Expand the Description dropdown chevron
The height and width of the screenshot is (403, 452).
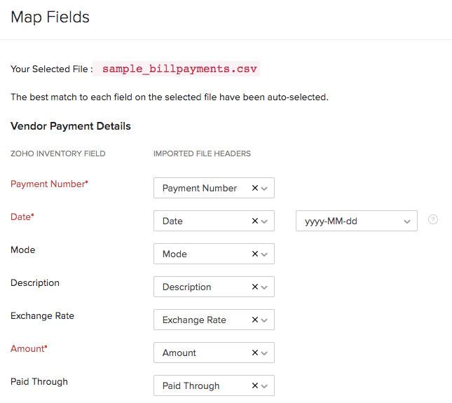pyautogui.click(x=265, y=287)
